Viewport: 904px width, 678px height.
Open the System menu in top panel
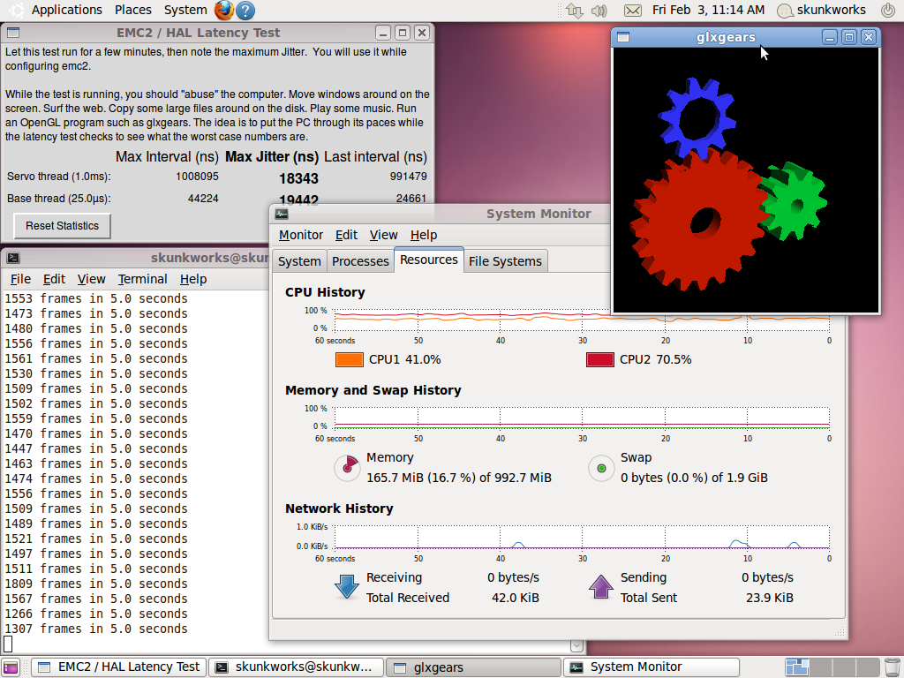click(x=185, y=11)
